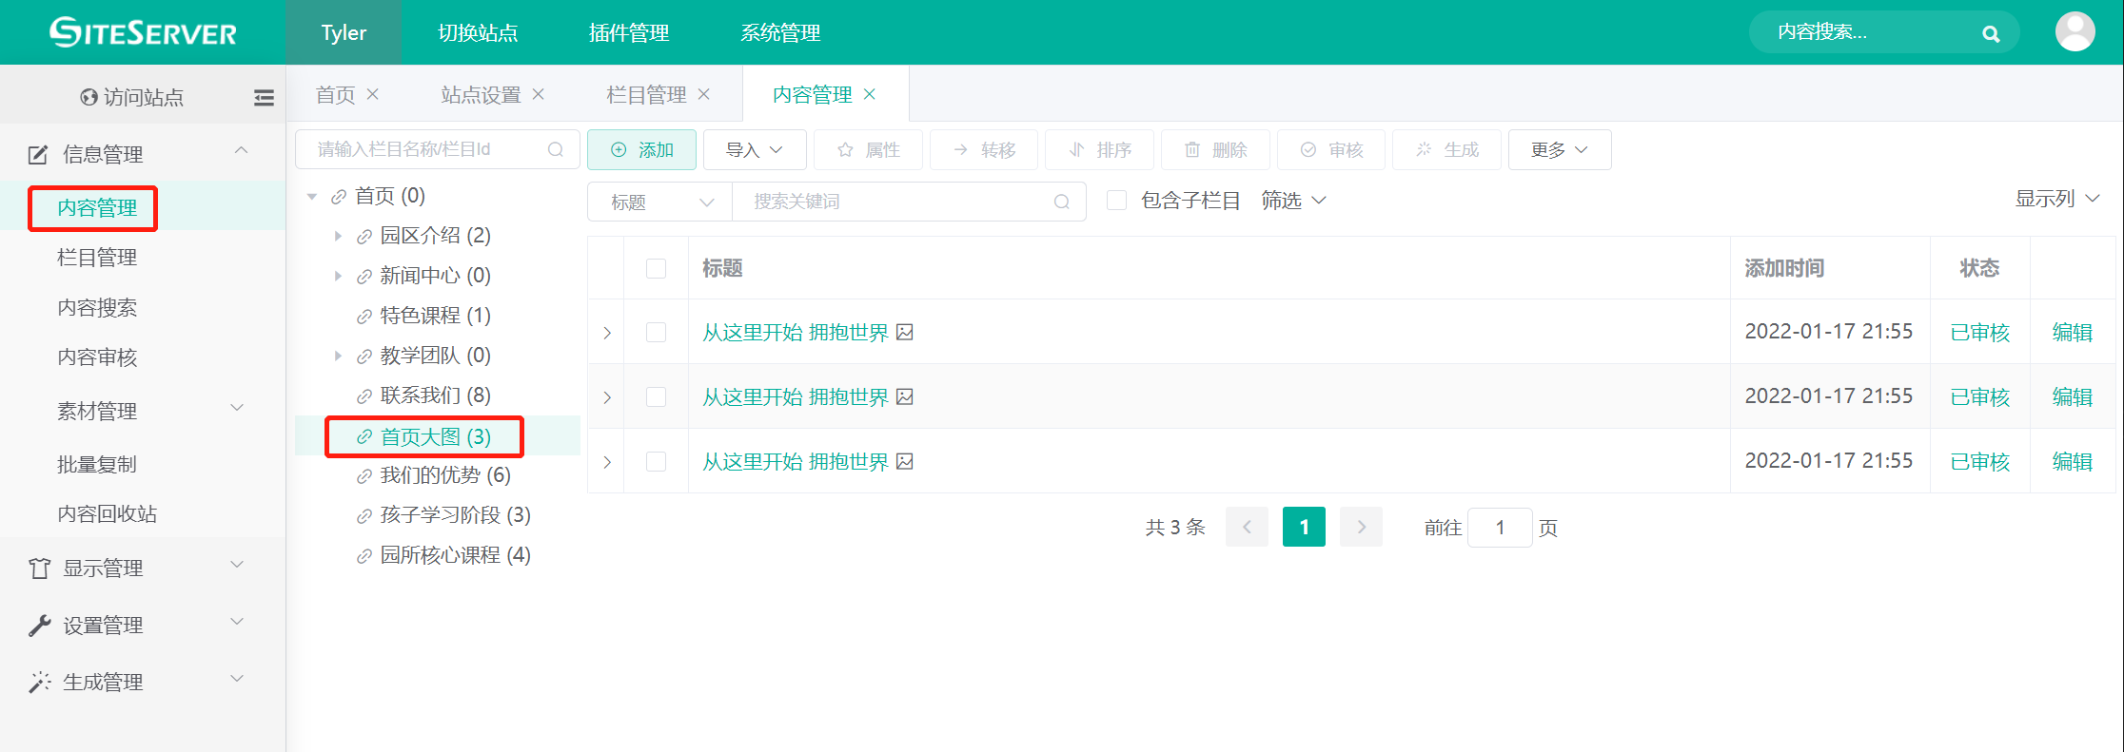Check the checkbox of the second content row
The width and height of the screenshot is (2124, 752).
(656, 396)
